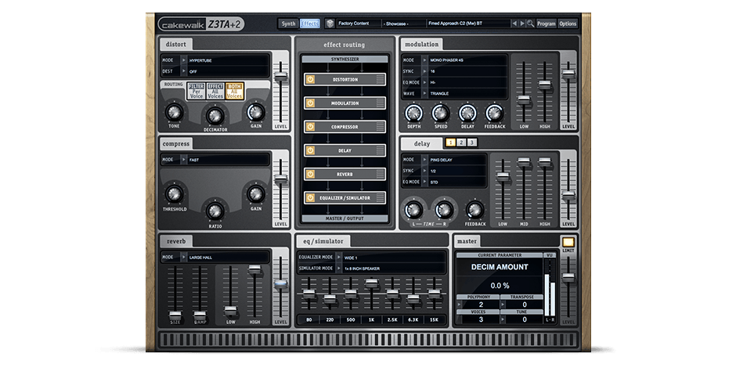Click the Showcase category field
The width and height of the screenshot is (736, 368).
tap(404, 23)
